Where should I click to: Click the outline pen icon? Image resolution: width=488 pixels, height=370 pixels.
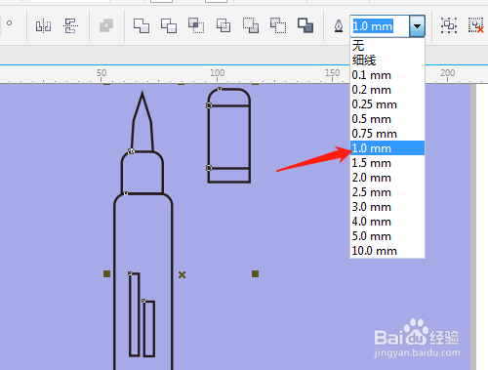point(339,26)
